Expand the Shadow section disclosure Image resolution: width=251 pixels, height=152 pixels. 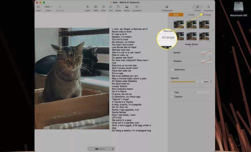pyautogui.click(x=172, y=61)
